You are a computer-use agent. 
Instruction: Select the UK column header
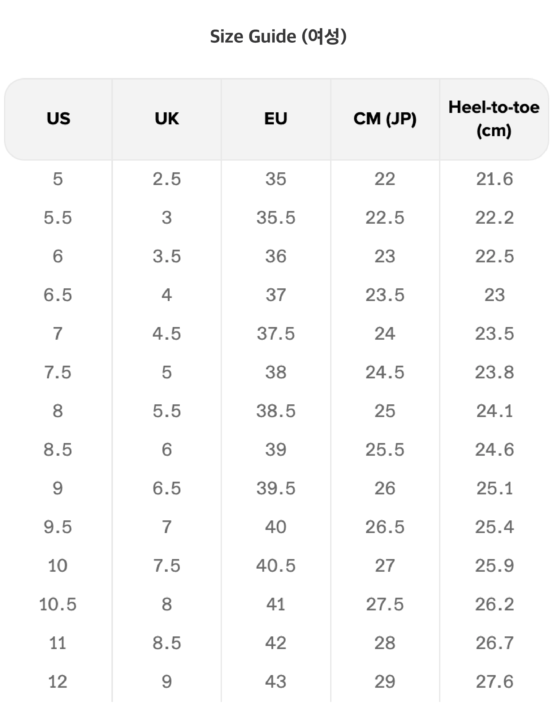(167, 118)
